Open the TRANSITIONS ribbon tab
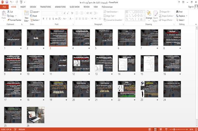 [x=46, y=7]
